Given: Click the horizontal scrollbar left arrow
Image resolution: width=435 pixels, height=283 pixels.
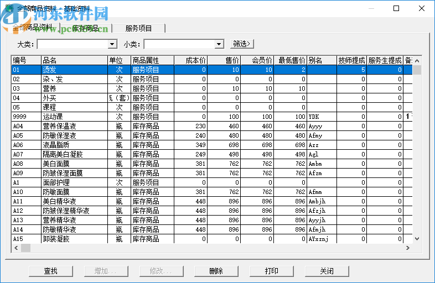Looking at the screenshot, I should pyautogui.click(x=16, y=248).
